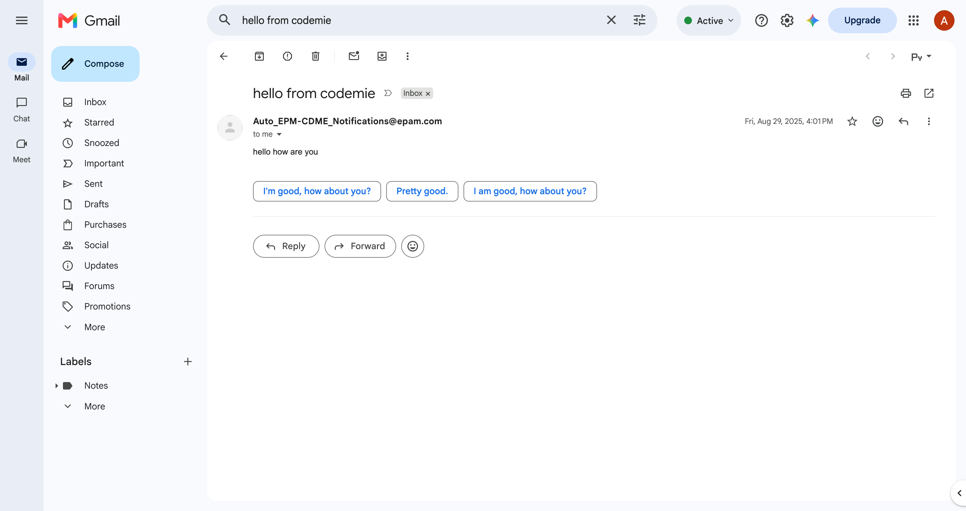
Task: Expand the 'to me' recipient details
Action: tap(279, 134)
